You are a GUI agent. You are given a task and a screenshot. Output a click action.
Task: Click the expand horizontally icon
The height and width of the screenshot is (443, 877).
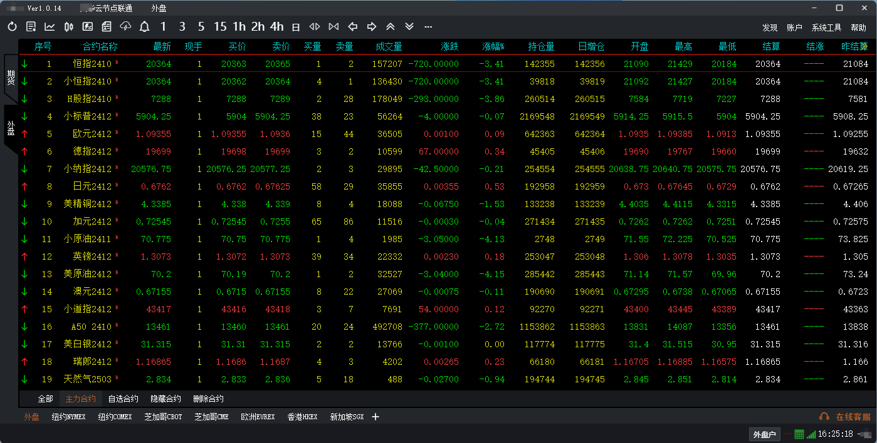[315, 27]
